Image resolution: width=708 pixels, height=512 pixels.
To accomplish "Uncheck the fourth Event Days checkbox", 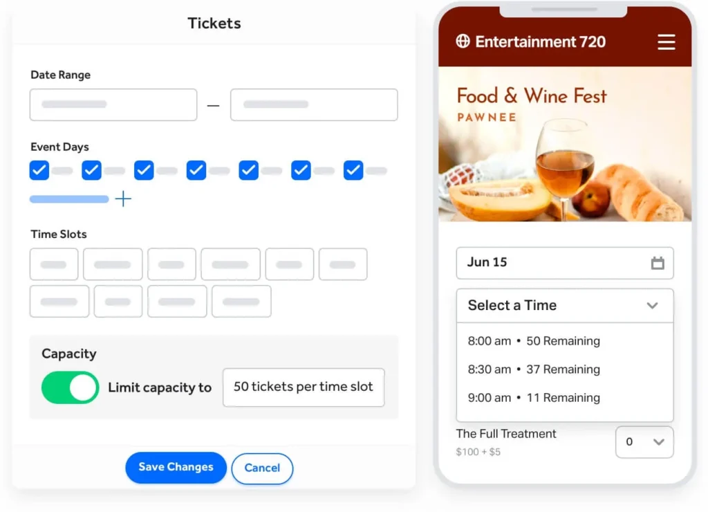I will tap(196, 170).
